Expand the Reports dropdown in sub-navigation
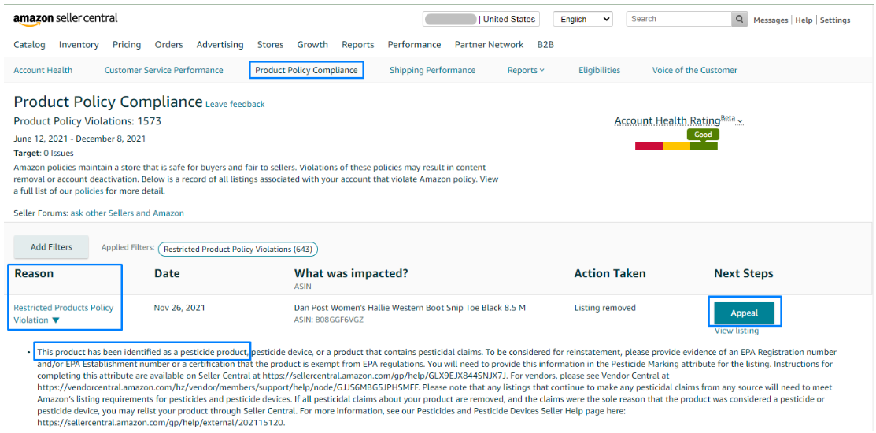Screen dimensions: 876x433 tap(526, 70)
